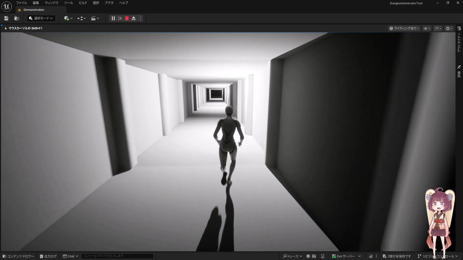Screen dimensions: 463x260
Task: Focus the console command input field
Action: pyautogui.click(x=117, y=256)
